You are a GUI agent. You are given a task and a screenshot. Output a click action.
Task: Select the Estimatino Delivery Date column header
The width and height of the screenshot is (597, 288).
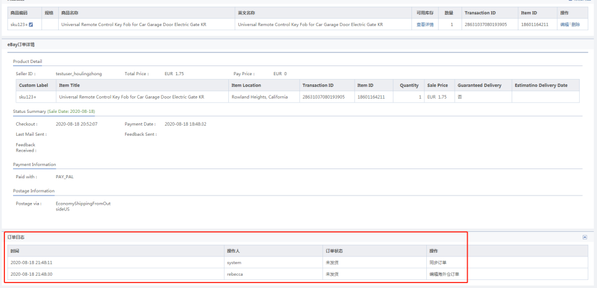click(541, 85)
